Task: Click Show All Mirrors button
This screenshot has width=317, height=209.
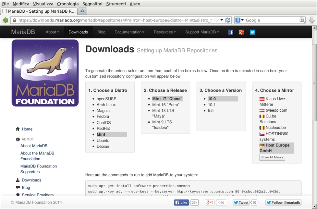Action: pos(272,157)
